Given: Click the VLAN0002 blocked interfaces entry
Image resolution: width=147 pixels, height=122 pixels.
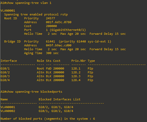Looking at the screenshot, I should point(56,111).
